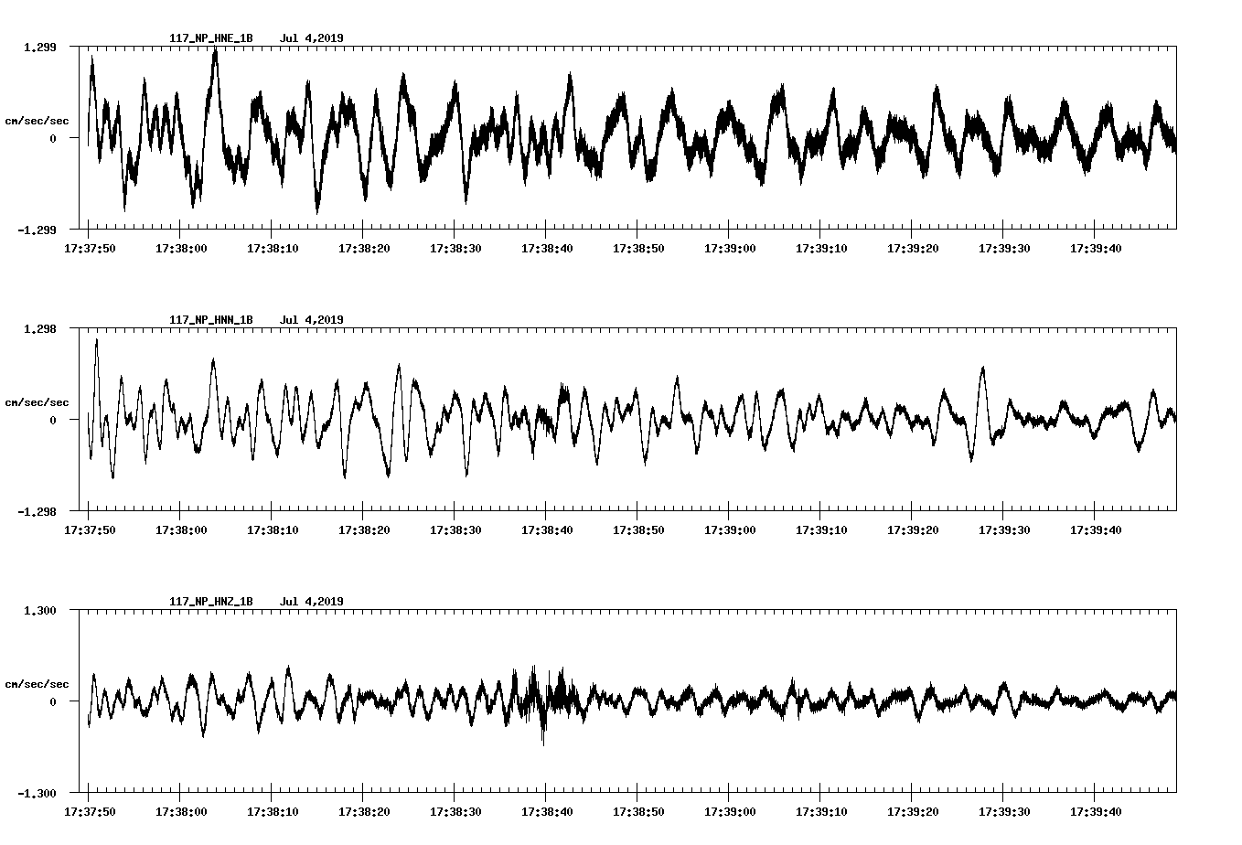Click 17:39:40 time label under HNN plot
The image size is (1242, 845).
(1095, 529)
